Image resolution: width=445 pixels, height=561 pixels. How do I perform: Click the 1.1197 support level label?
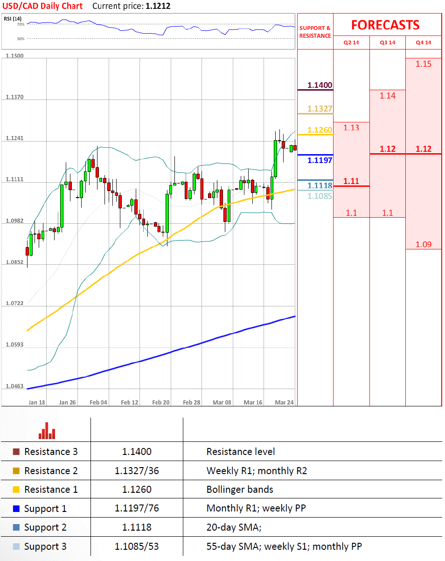[320, 160]
